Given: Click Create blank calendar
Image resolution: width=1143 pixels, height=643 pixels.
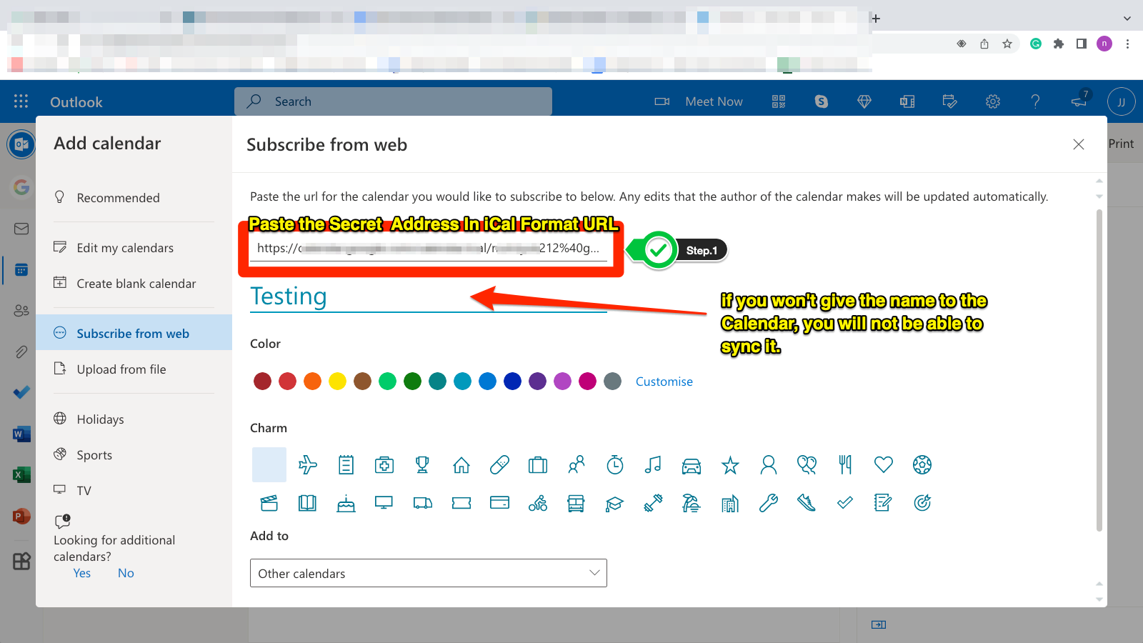Looking at the screenshot, I should 136,283.
